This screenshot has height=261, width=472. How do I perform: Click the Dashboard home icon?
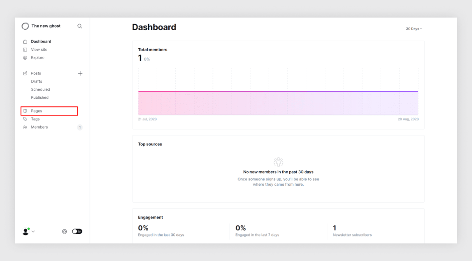25,42
